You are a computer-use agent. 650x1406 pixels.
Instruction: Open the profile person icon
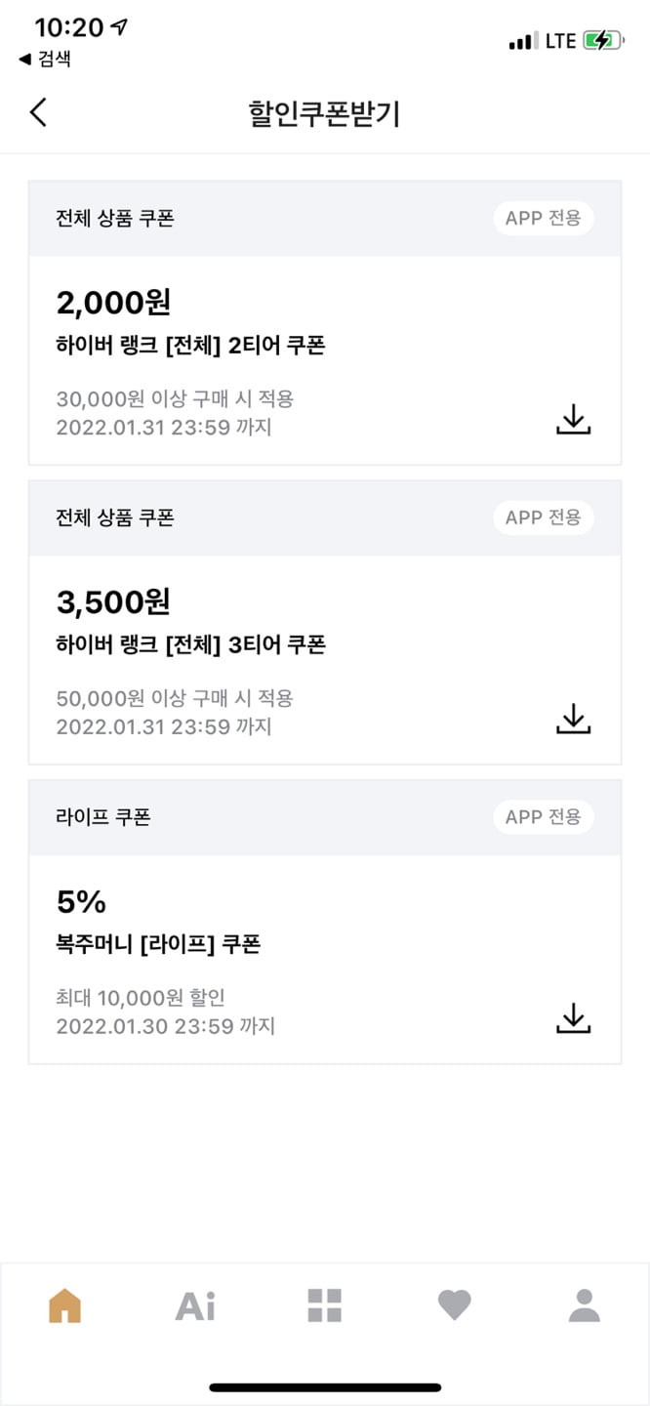pos(585,1305)
